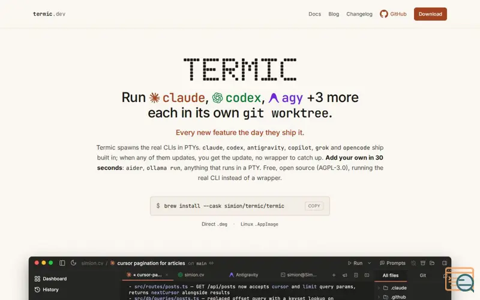Image resolution: width=480 pixels, height=300 pixels.
Task: Click the GitHub octocat icon
Action: [x=383, y=14]
